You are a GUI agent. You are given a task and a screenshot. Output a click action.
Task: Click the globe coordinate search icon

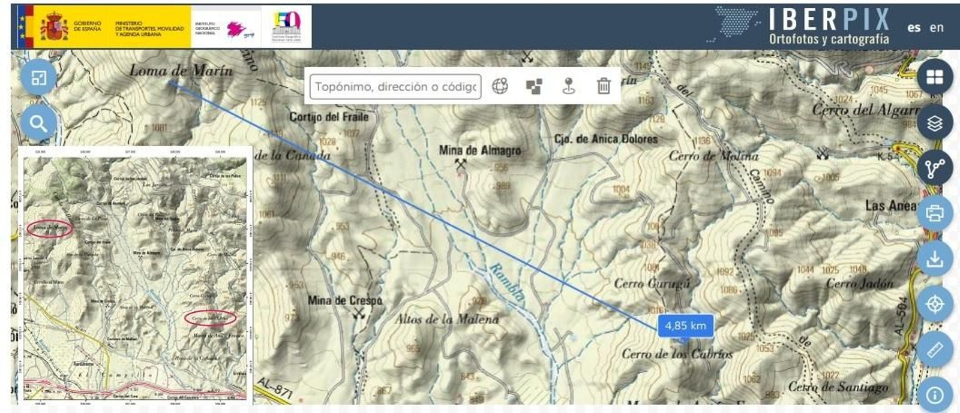coord(500,86)
